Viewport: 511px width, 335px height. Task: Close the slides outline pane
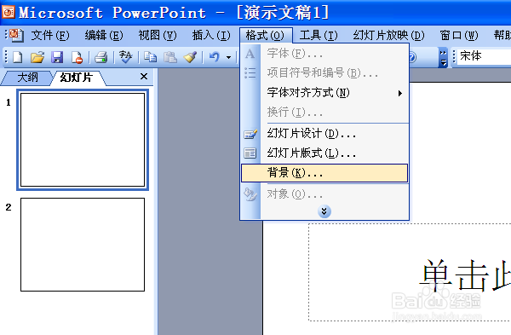point(144,77)
